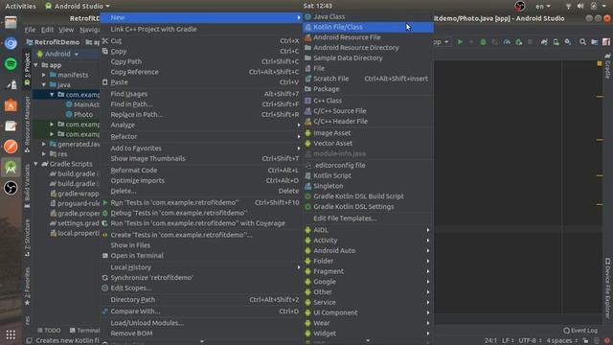This screenshot has width=613, height=345.
Task: Expand the manifests folder
Action: pyautogui.click(x=44, y=75)
